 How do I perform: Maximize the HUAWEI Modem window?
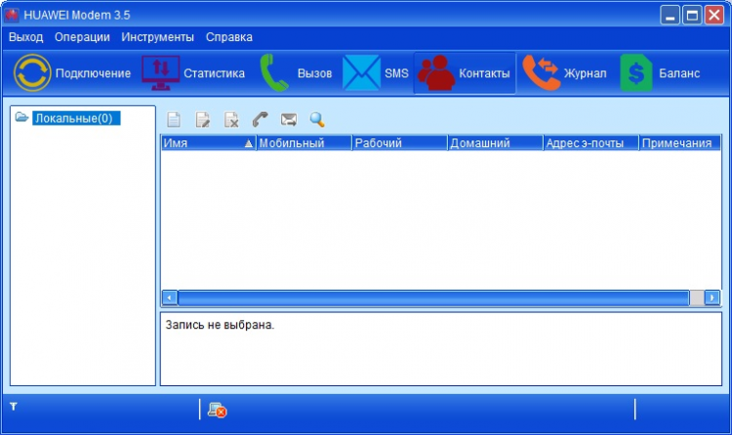692,16
